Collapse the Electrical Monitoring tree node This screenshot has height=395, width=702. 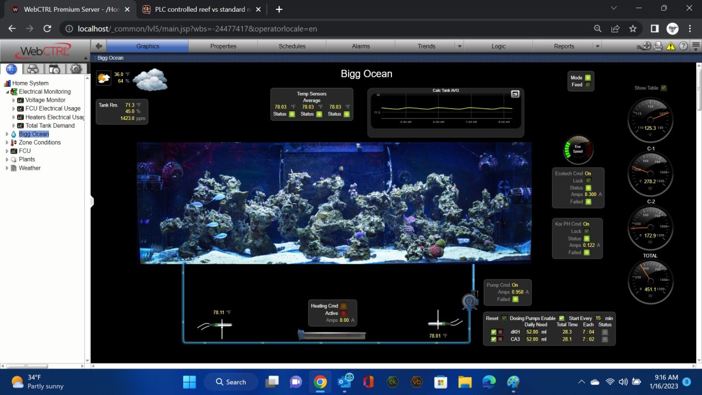(7, 92)
